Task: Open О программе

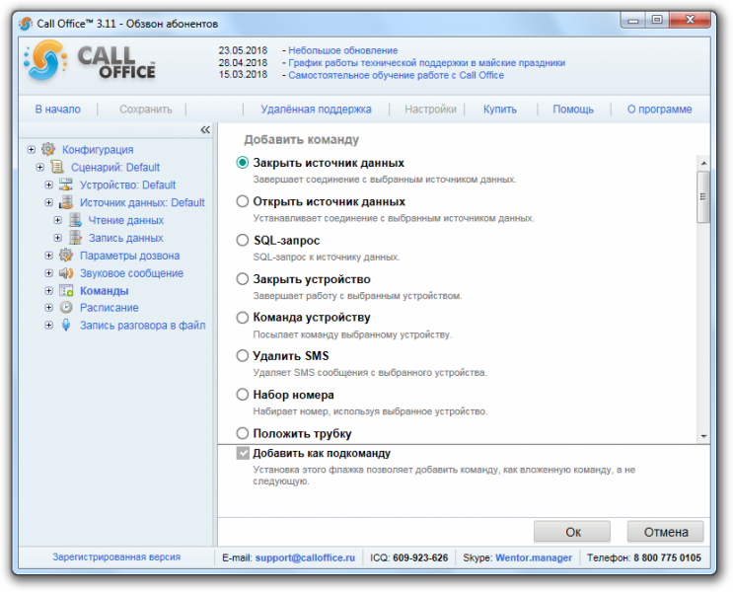Action: tap(659, 109)
